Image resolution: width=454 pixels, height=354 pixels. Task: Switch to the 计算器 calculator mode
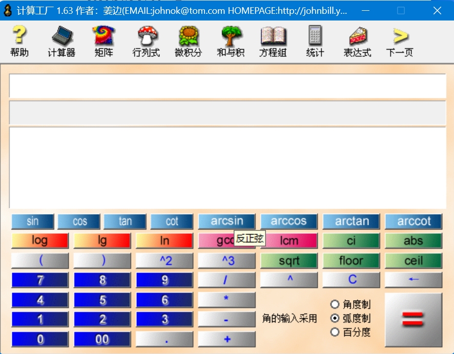tap(61, 41)
